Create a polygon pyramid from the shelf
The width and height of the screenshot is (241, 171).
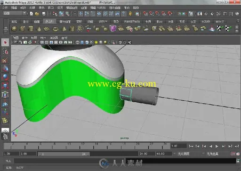click(64, 29)
